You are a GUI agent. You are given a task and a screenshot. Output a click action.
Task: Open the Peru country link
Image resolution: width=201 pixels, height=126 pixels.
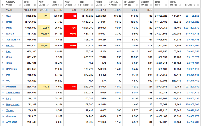click(8, 51)
